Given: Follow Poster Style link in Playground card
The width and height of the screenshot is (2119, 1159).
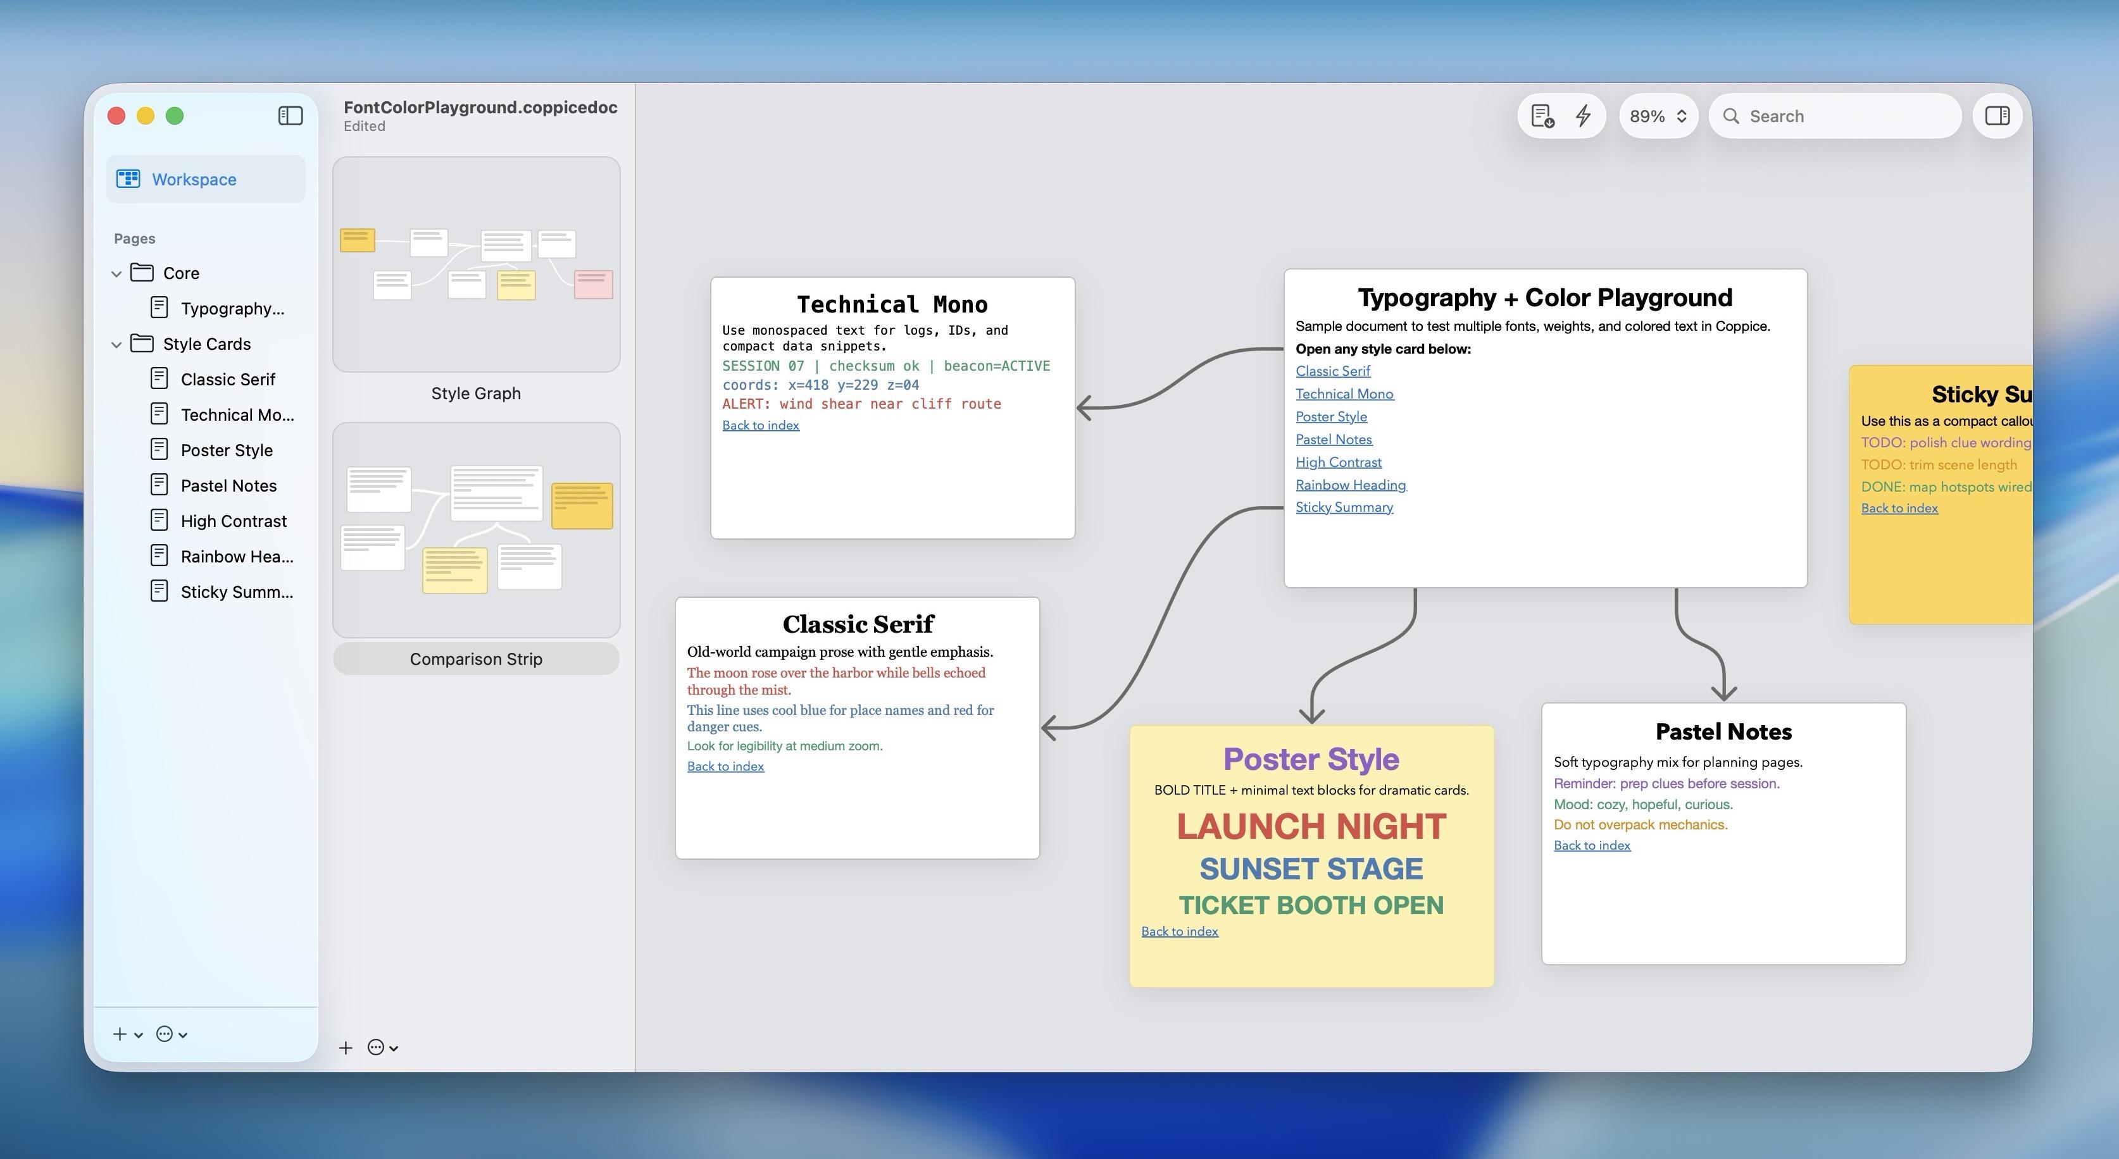Looking at the screenshot, I should pyautogui.click(x=1331, y=417).
